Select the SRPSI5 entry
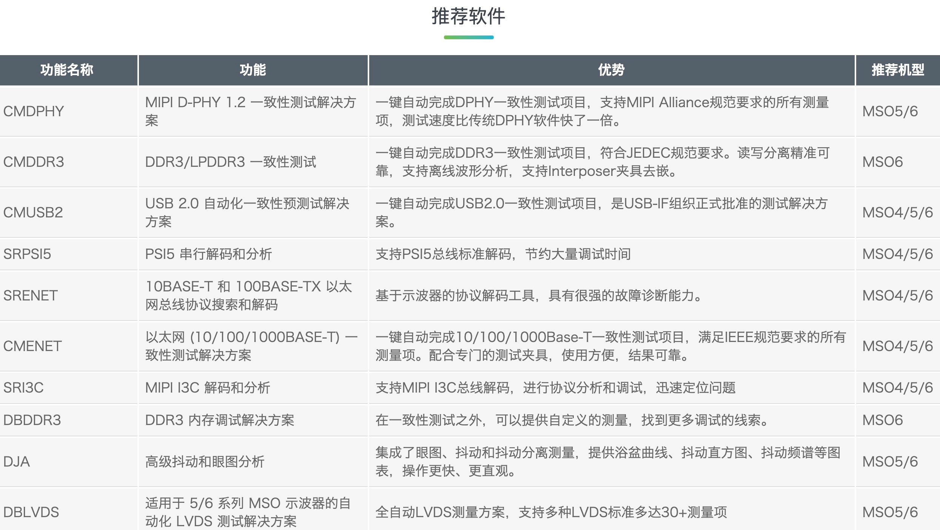The image size is (940, 530). click(x=27, y=254)
